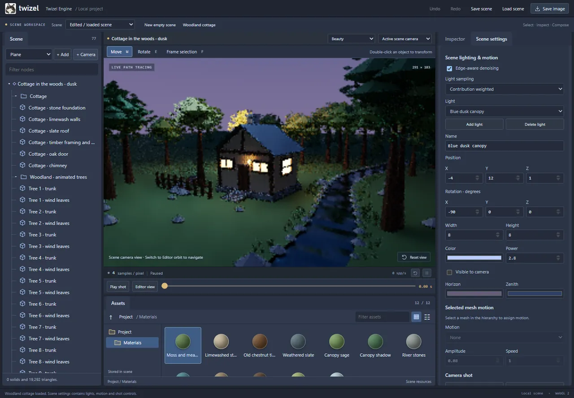
Task: Select the Limewashed material sphere
Action: pos(221,341)
